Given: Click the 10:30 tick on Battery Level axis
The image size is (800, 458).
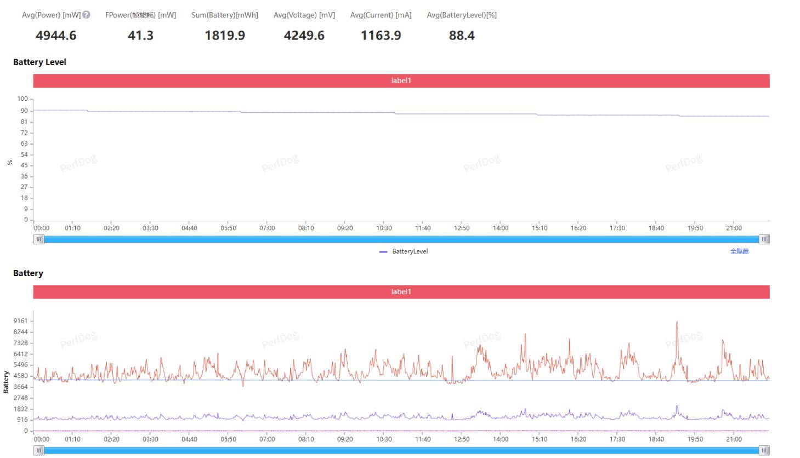Looking at the screenshot, I should tap(384, 228).
